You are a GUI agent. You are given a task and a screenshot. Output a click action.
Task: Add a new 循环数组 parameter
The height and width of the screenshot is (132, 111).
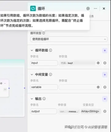click(x=105, y=50)
